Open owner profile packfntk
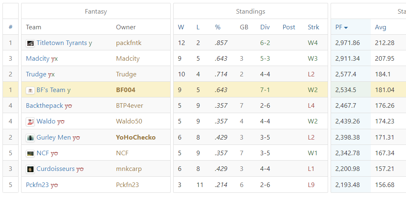This screenshot has width=406, height=199. tap(129, 43)
